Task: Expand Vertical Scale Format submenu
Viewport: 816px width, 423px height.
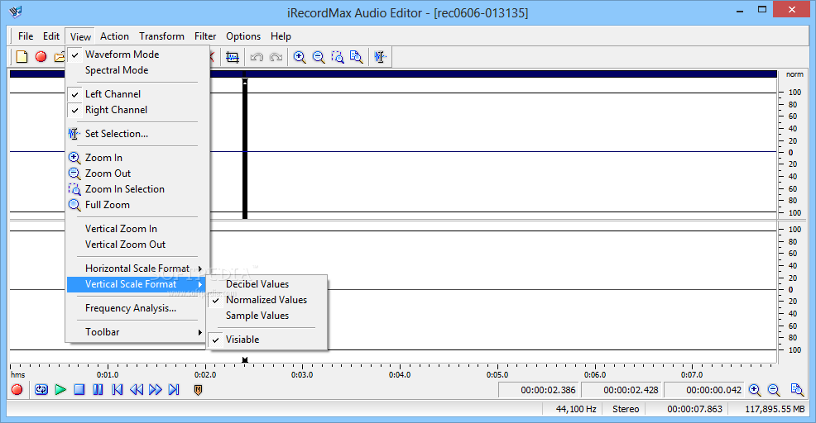Action: pyautogui.click(x=137, y=284)
